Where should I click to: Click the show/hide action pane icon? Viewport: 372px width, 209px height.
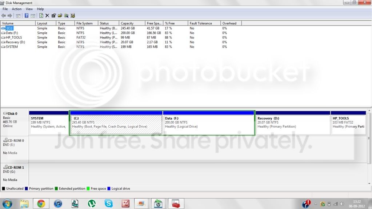pos(33,16)
